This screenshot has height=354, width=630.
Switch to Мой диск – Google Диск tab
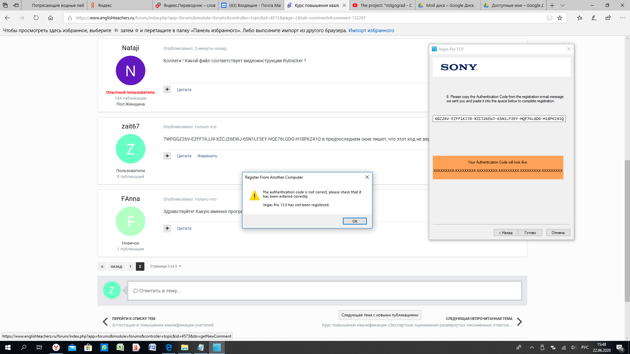click(448, 5)
